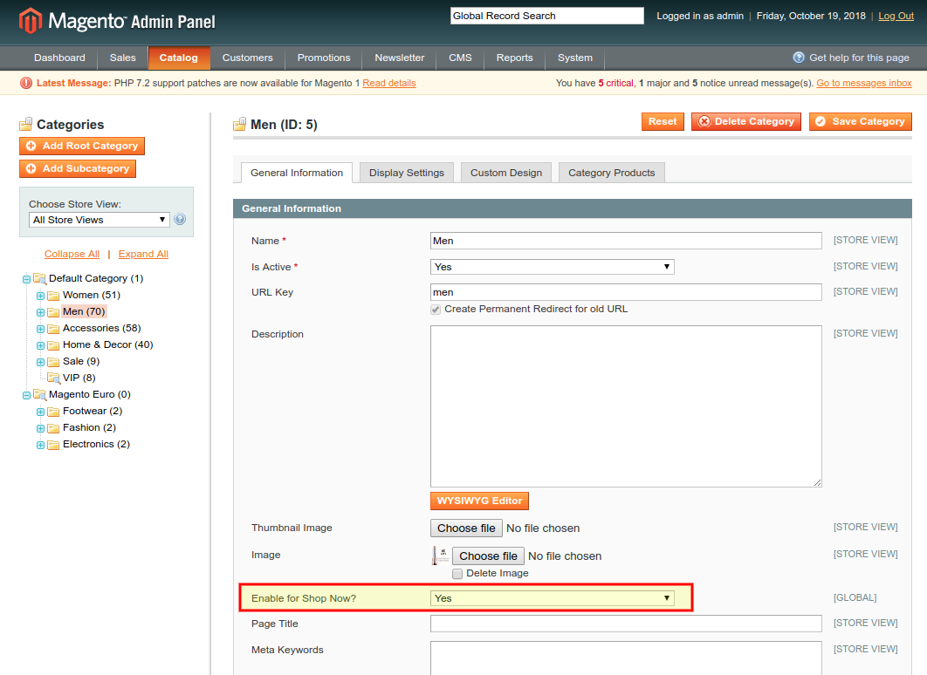Open the Customers menu

[x=248, y=58]
